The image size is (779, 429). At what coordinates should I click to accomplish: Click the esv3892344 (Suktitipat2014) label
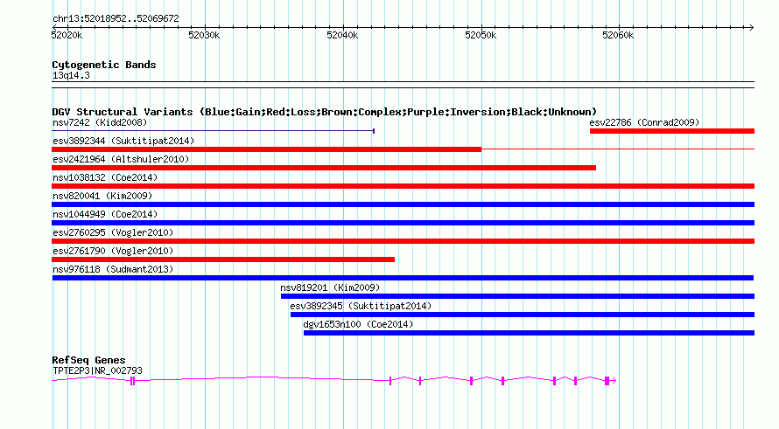pos(123,141)
